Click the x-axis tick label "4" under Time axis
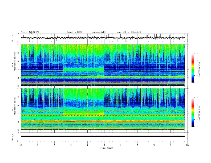 (x=88, y=145)
